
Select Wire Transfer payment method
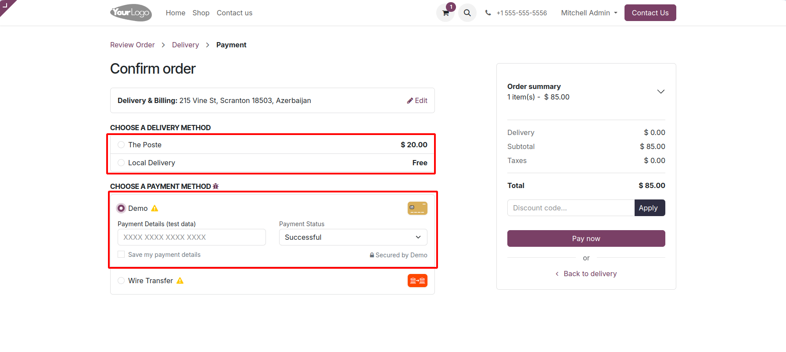pos(121,281)
